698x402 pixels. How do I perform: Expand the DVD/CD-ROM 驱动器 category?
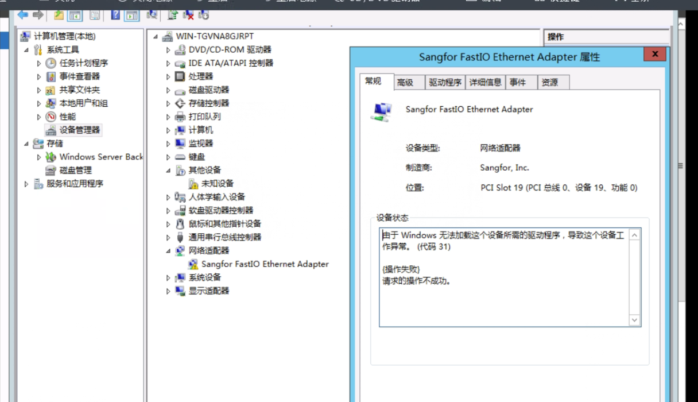(x=168, y=50)
